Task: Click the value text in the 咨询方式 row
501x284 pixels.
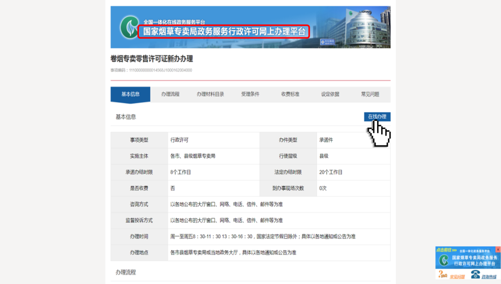Action: click(x=226, y=205)
